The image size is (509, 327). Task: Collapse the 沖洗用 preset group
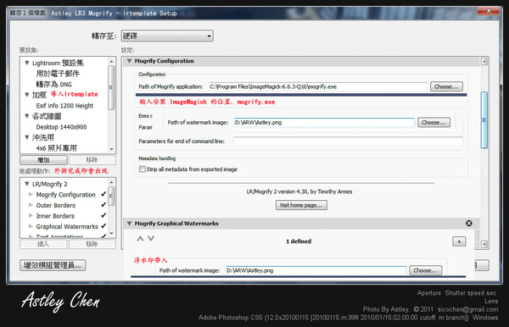point(27,137)
